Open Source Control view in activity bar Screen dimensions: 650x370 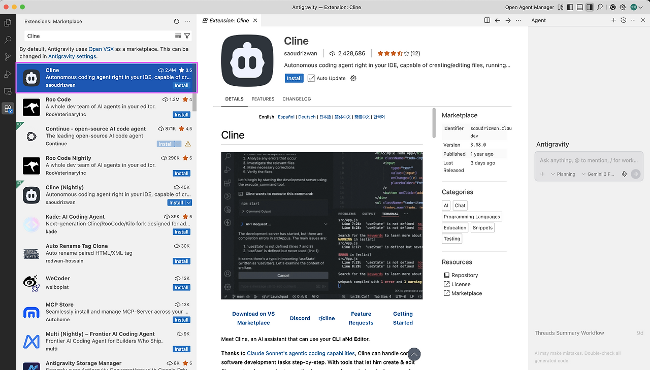(8, 57)
